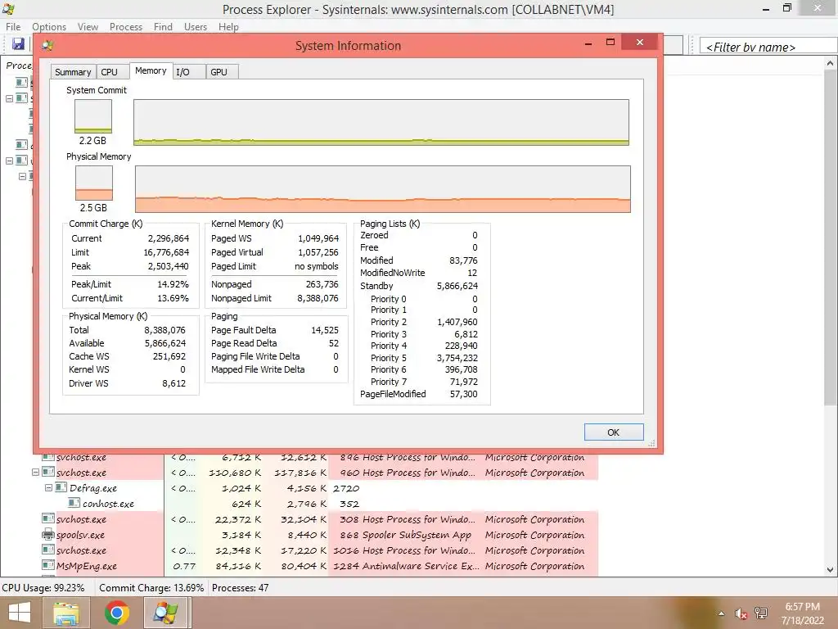Click the Page Fault Delta value 14,525
The image size is (838, 629).
(325, 330)
